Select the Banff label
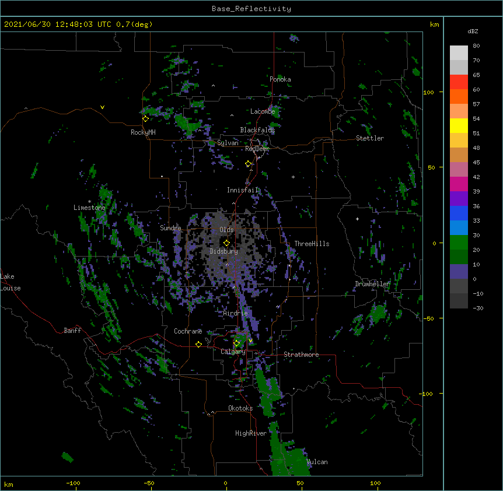This screenshot has height=491, width=503. point(72,331)
